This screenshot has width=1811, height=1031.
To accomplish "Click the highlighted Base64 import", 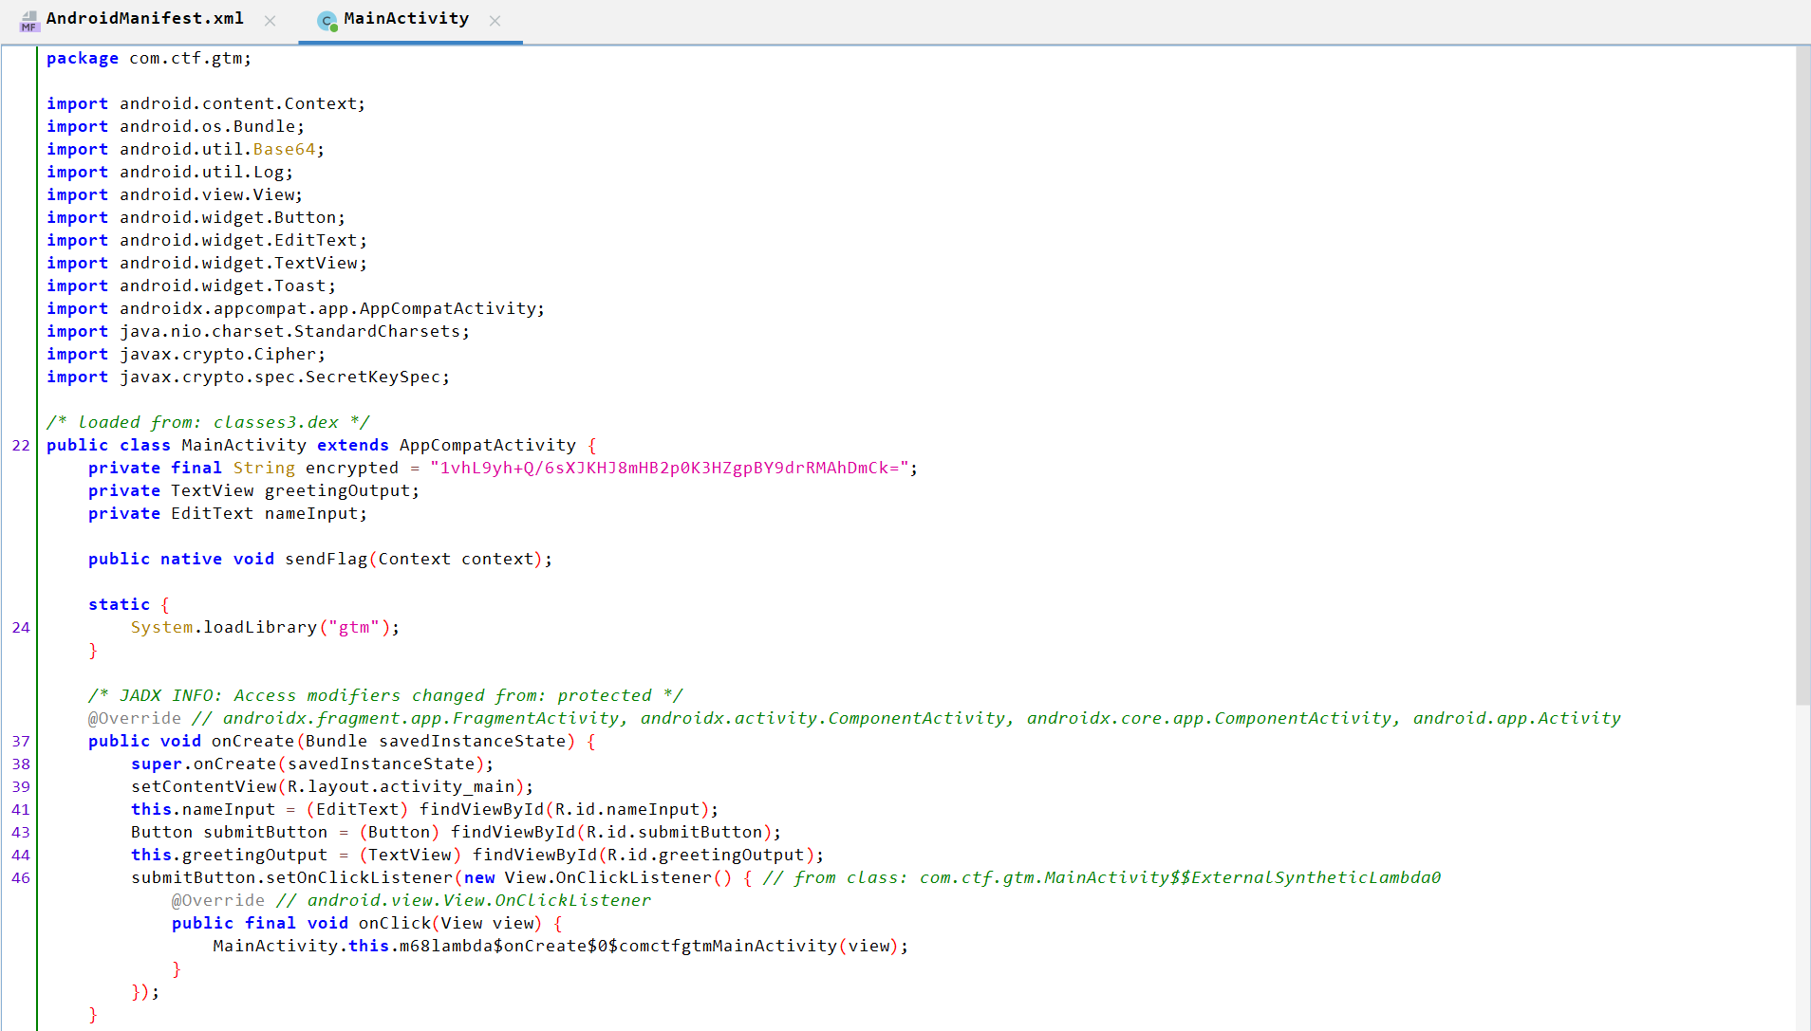I will (x=284, y=150).
